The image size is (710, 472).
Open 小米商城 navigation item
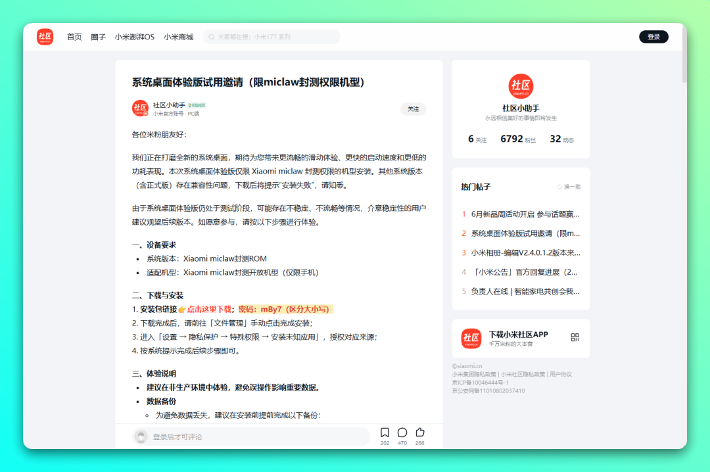178,37
